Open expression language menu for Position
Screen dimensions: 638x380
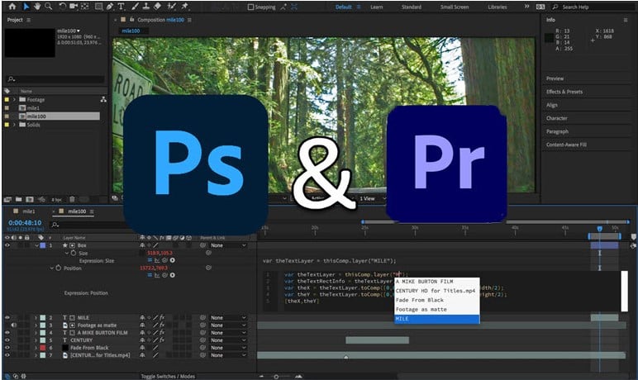pyautogui.click(x=173, y=275)
